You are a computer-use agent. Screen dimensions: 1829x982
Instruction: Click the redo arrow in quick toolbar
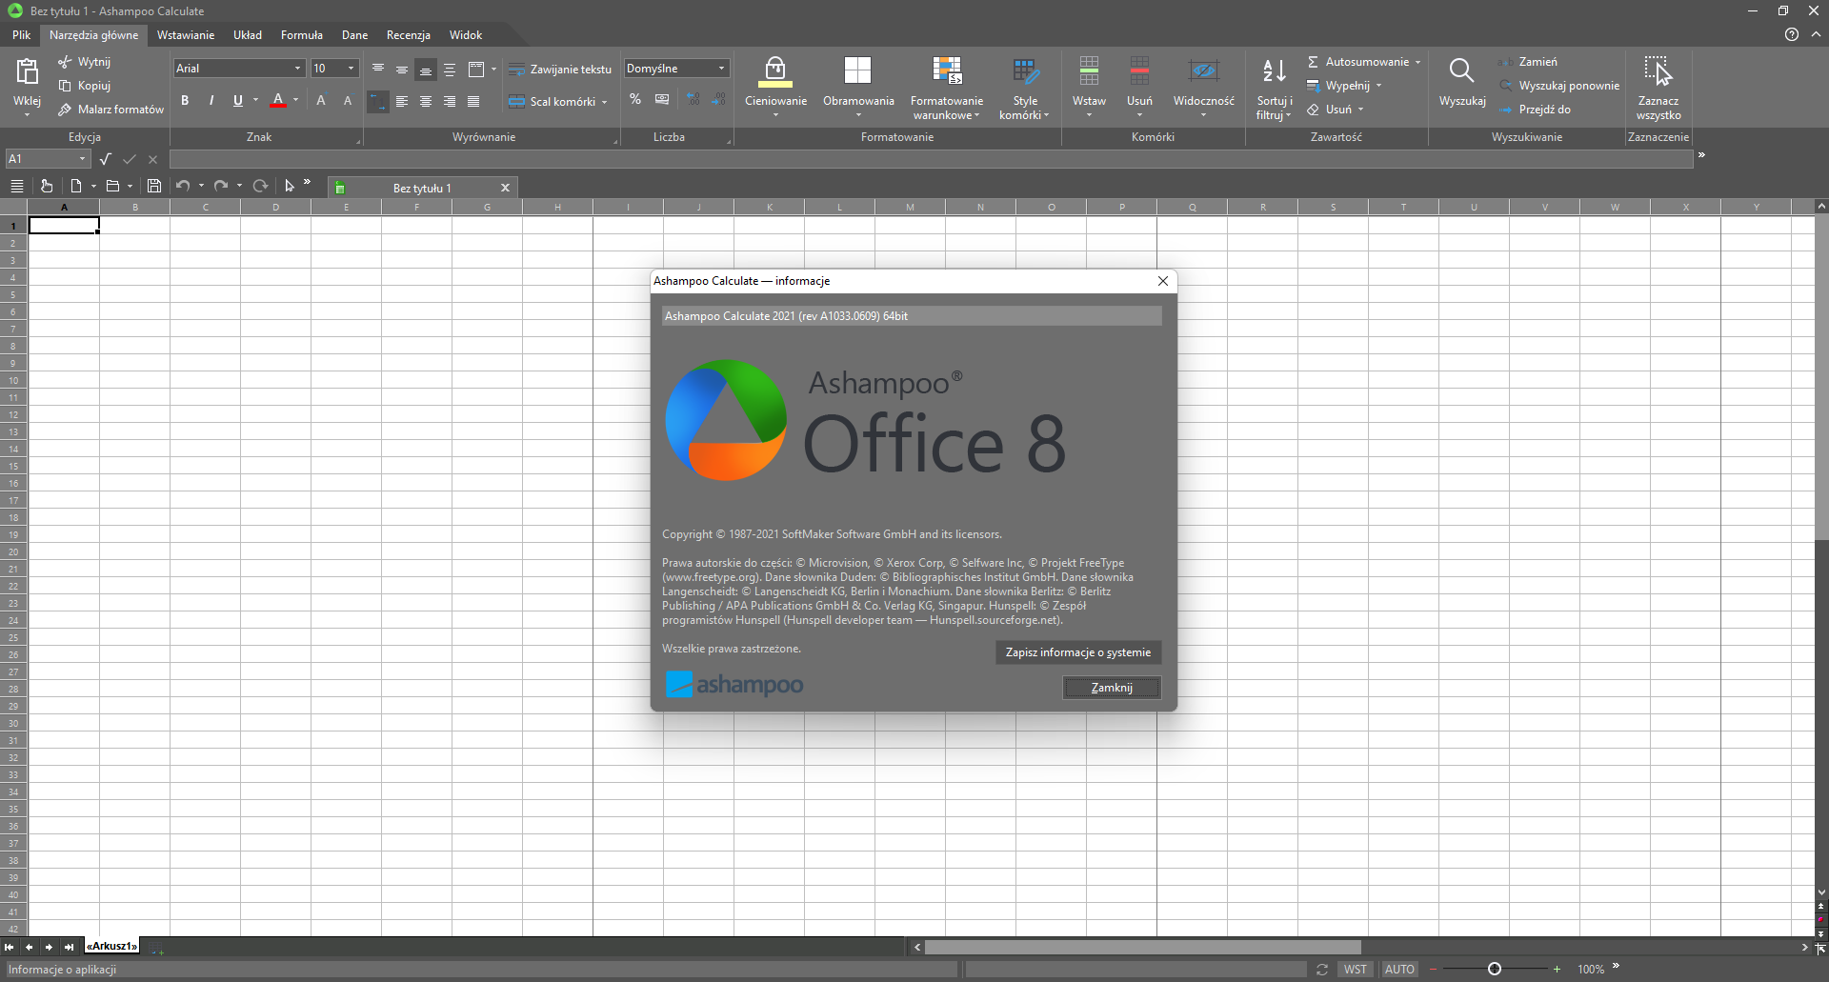coord(221,187)
